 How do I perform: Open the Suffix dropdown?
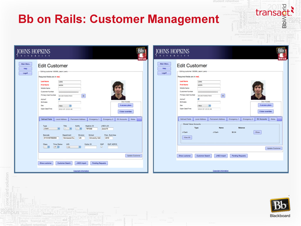(x=79, y=129)
